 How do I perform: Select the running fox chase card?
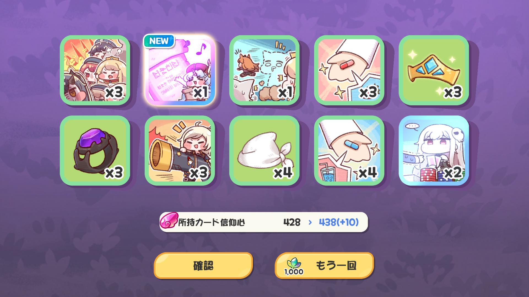click(x=264, y=70)
